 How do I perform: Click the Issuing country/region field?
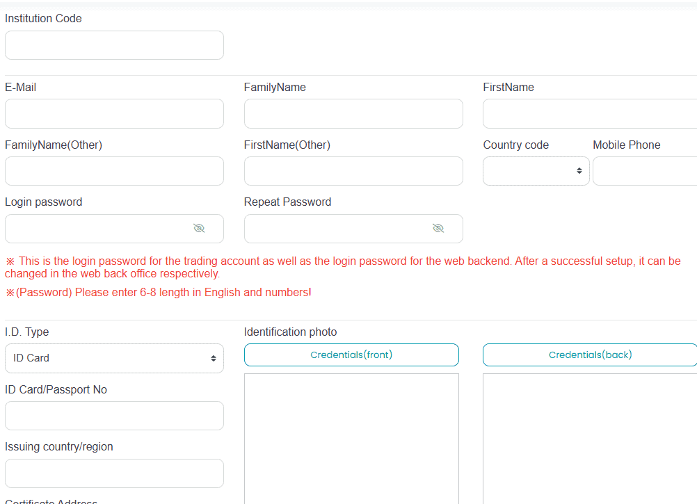click(114, 473)
